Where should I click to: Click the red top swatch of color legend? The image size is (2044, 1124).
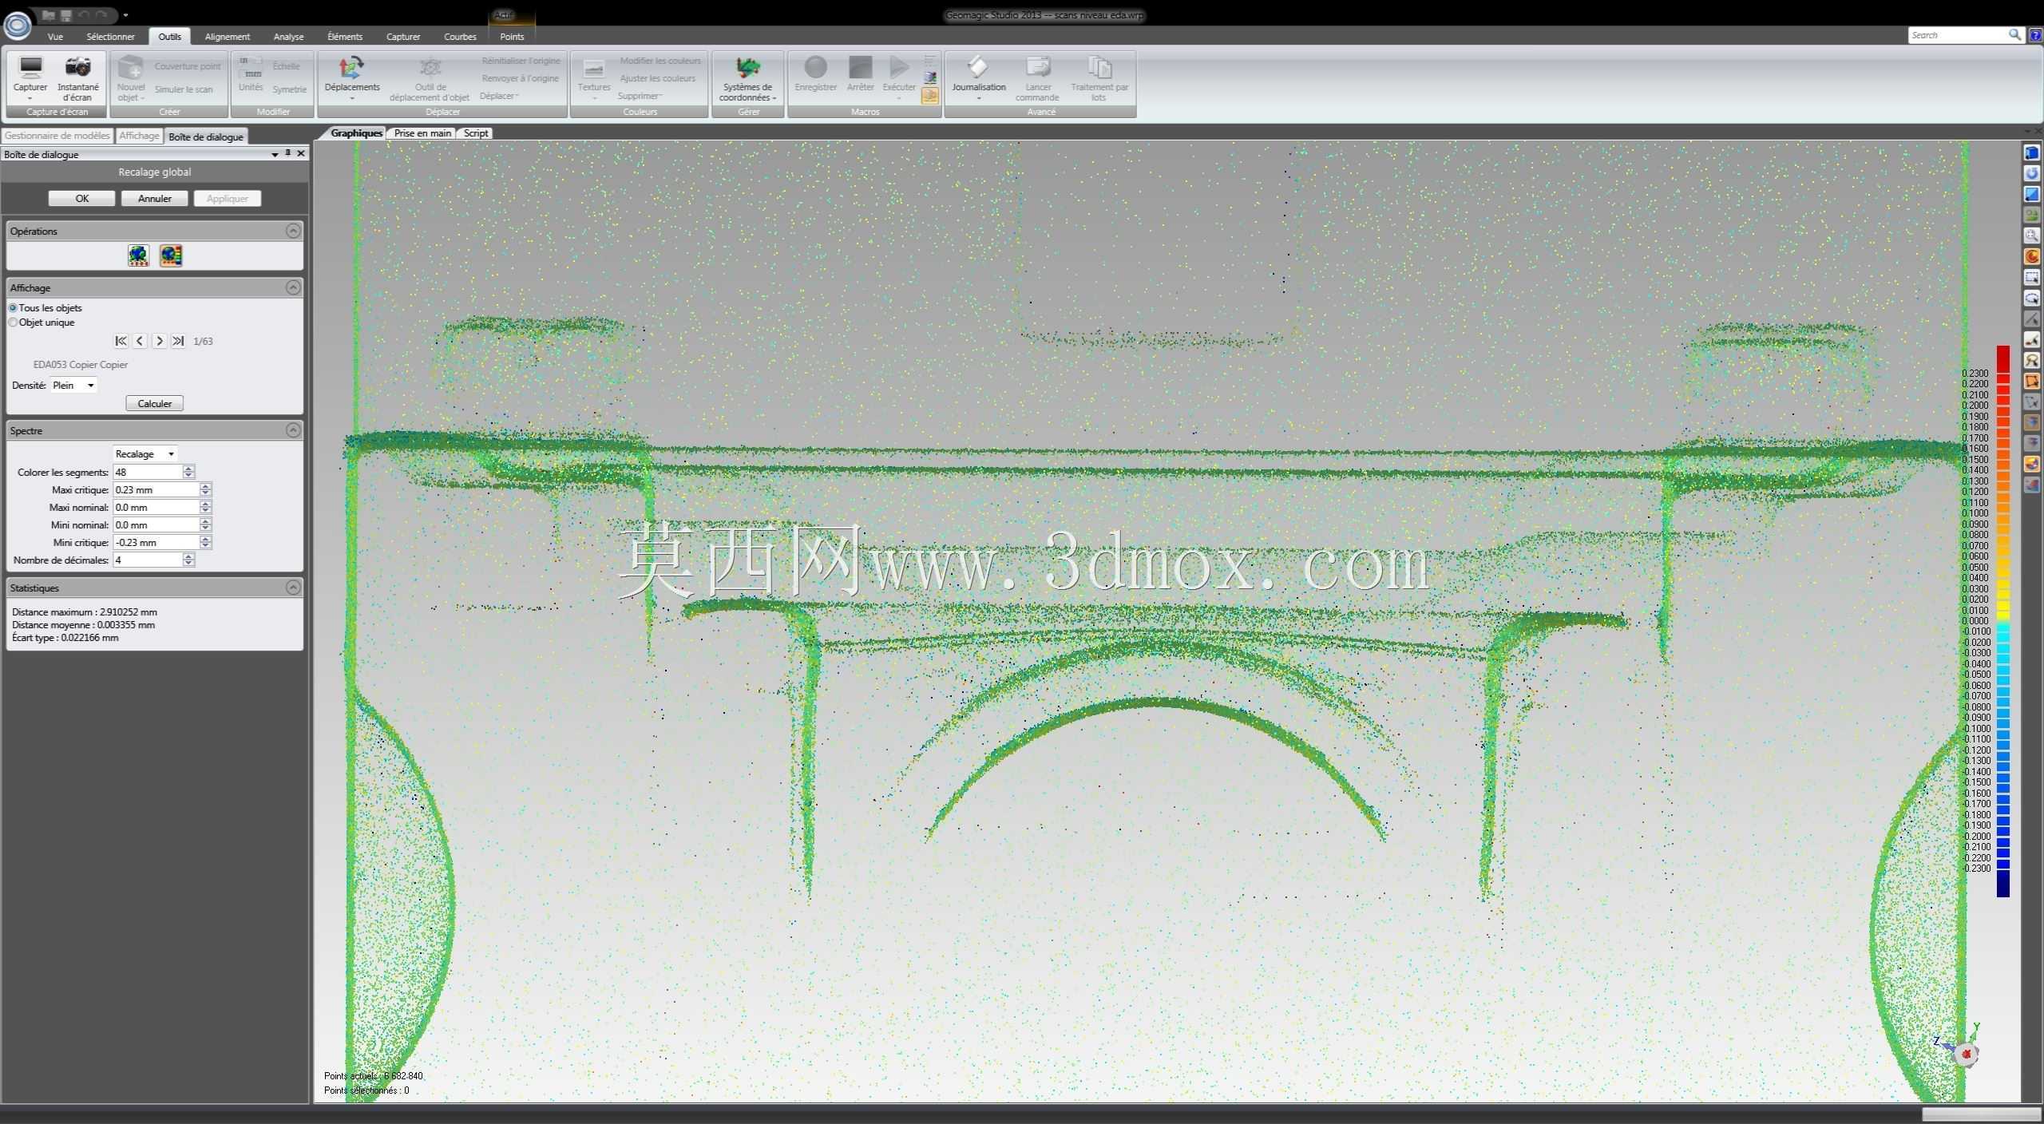pos(2003,358)
